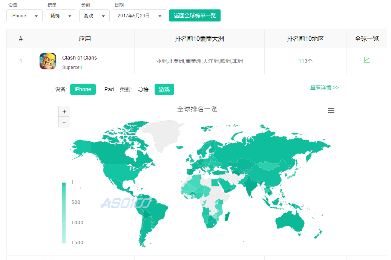Open the 游戏 category dropdown

point(94,16)
